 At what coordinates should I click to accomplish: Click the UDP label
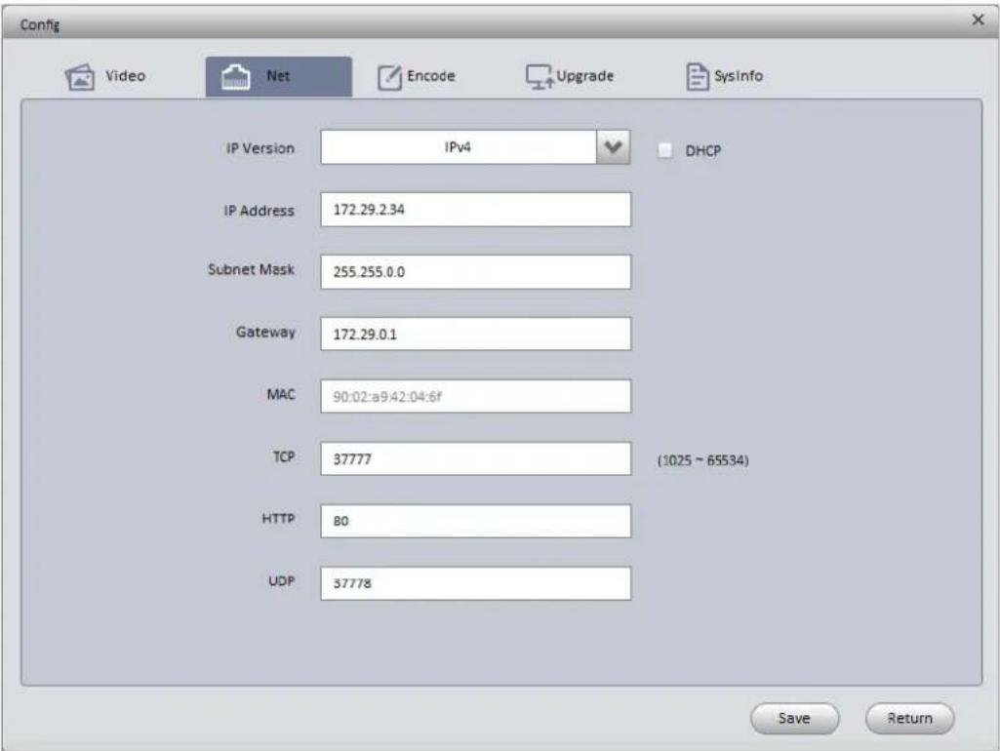tap(282, 580)
